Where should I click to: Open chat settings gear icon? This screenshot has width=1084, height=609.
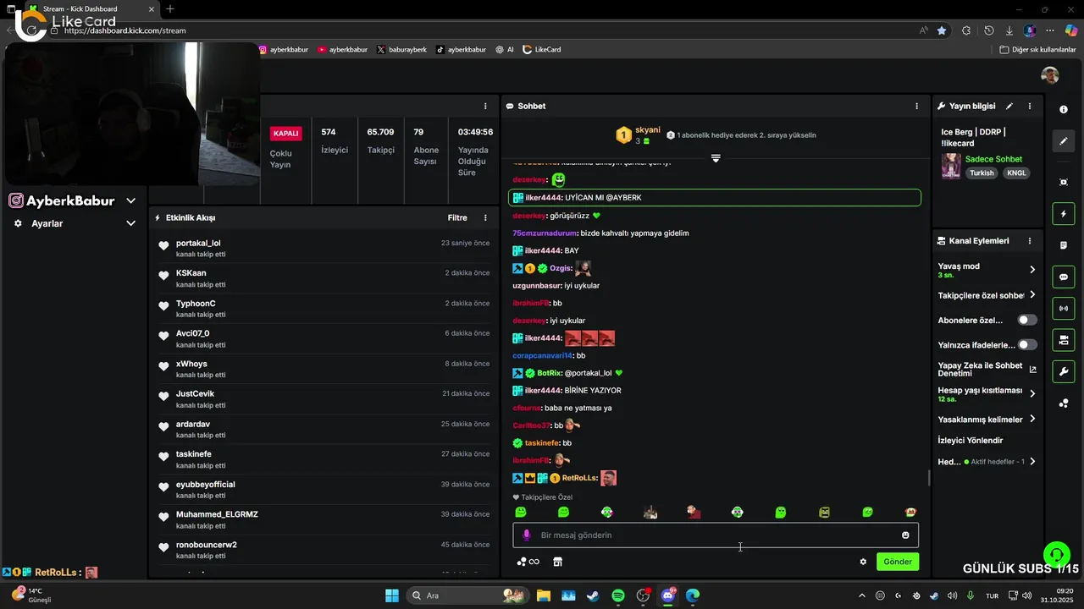(863, 562)
